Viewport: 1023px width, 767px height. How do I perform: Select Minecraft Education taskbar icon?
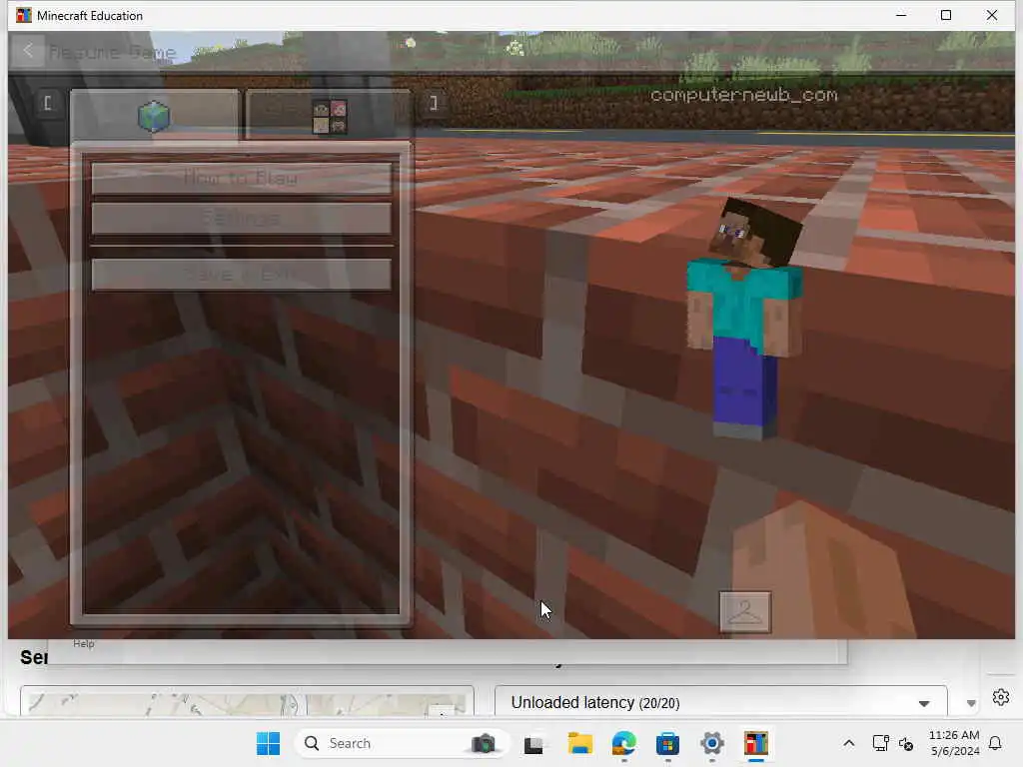pos(756,743)
